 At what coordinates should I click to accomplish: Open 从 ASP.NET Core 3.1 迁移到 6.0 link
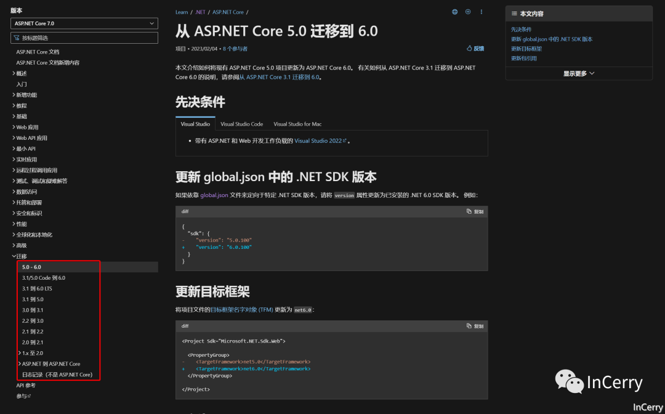click(279, 77)
